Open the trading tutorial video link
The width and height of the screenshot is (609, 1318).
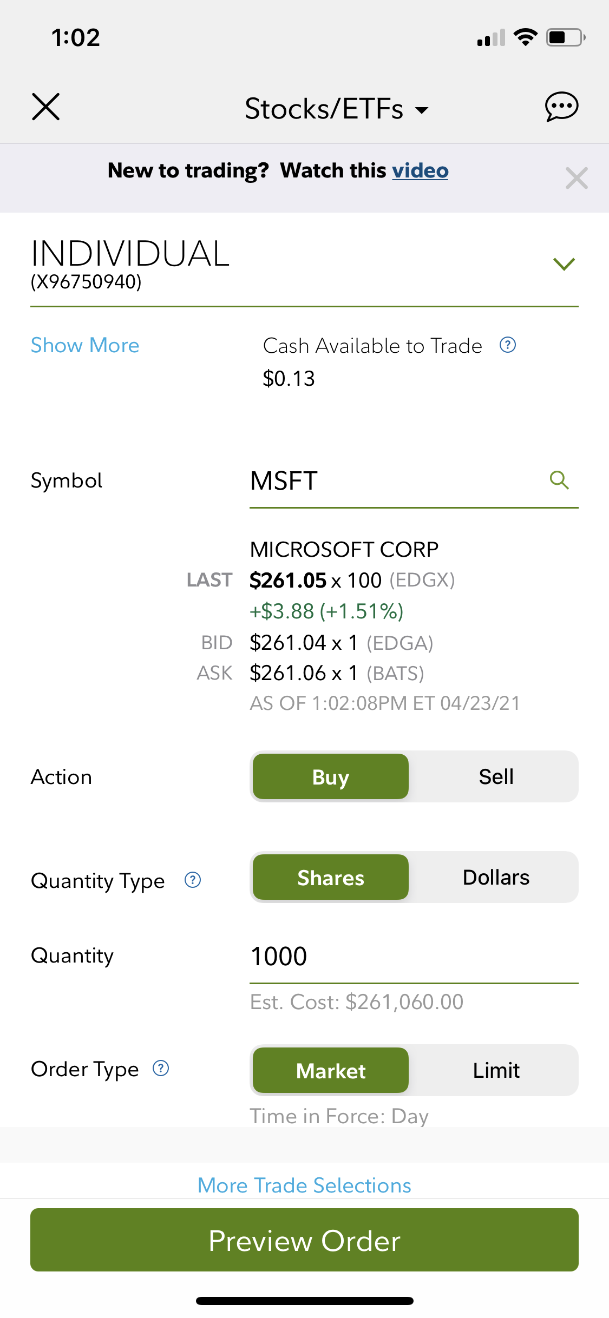coord(421,170)
